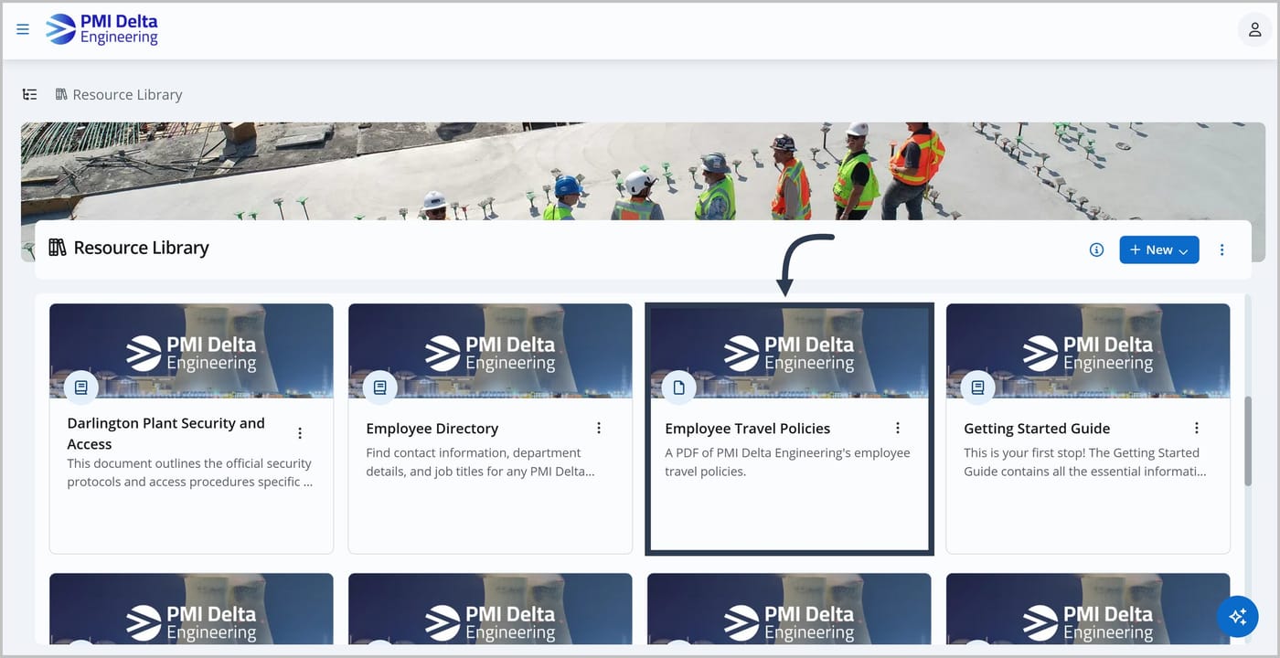The width and height of the screenshot is (1280, 658).
Task: Open Resource Library more options menu
Action: (1221, 249)
